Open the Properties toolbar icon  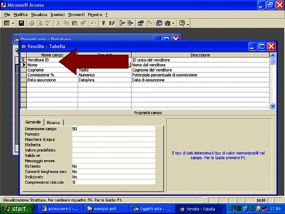[140, 23]
